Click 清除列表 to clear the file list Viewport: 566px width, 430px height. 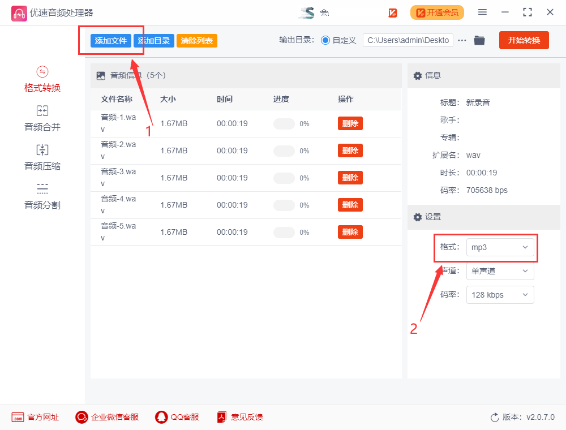click(x=196, y=40)
